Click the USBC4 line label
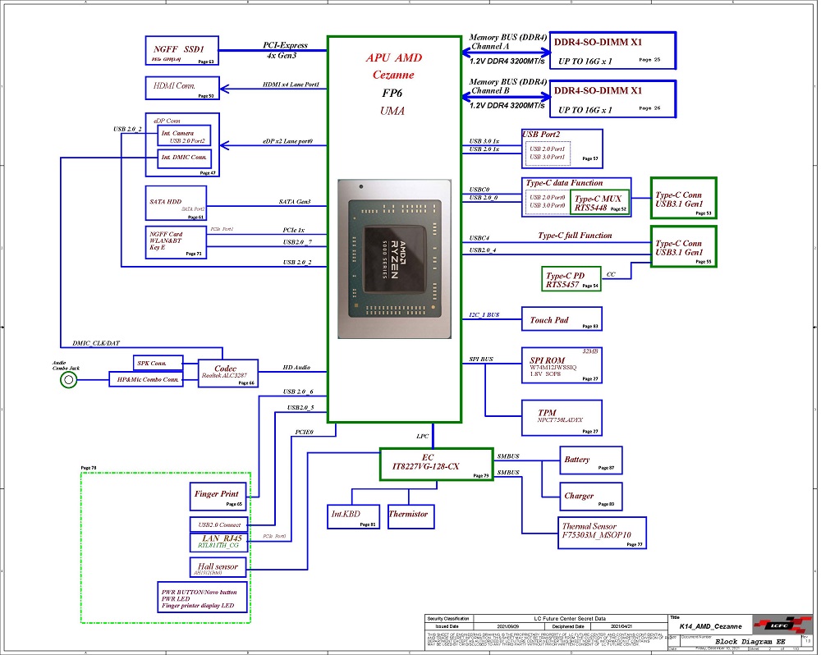 [479, 238]
